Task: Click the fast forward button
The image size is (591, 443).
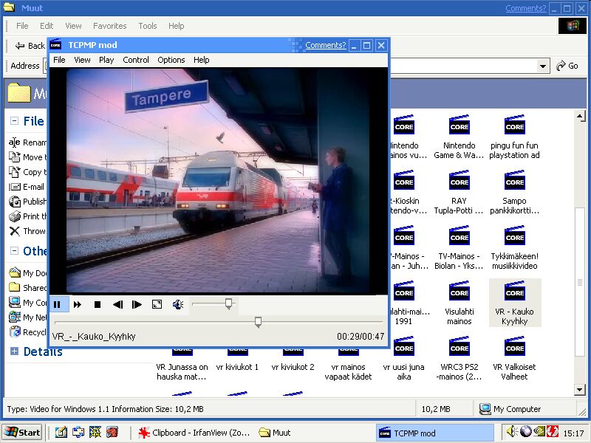Action: coord(77,304)
